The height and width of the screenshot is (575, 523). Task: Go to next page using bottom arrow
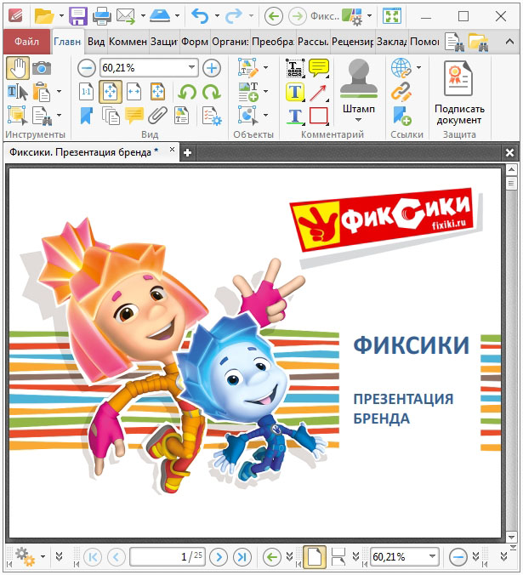coord(219,557)
